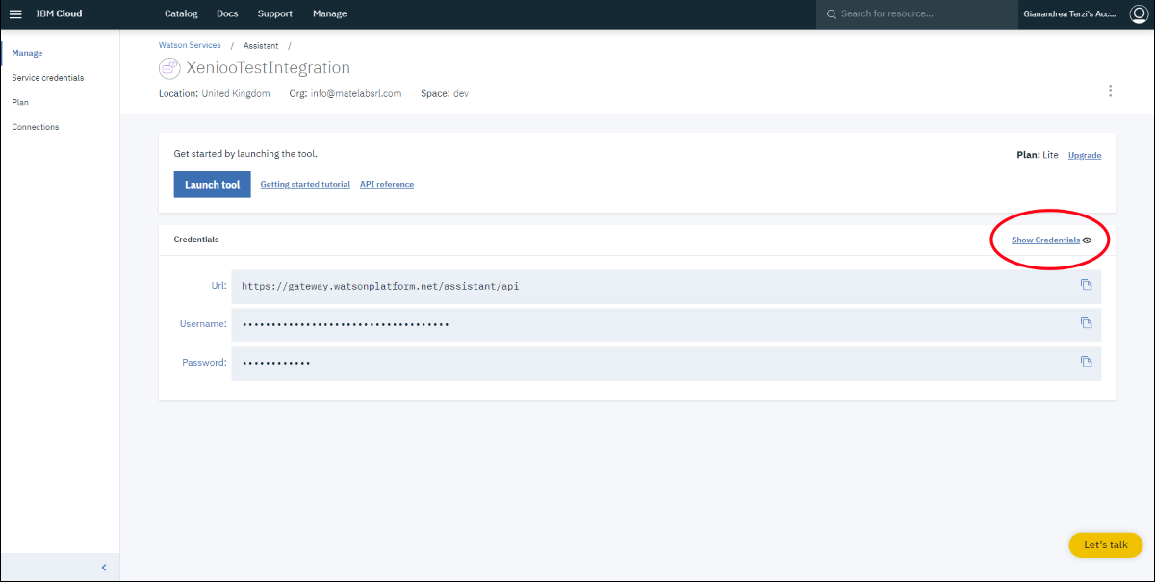Screen dimensions: 1155x582
Task: Copy the Username credential value
Action: point(1086,323)
